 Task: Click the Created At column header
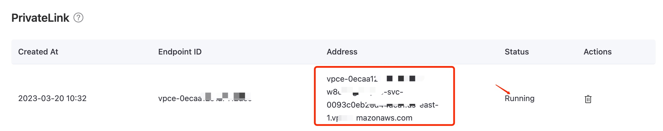pyautogui.click(x=38, y=52)
